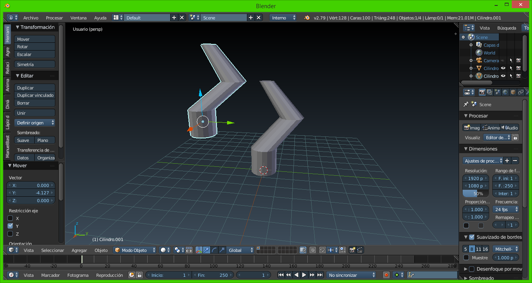Enable the X axis constraint checkbox
The image size is (532, 283).
pyautogui.click(x=11, y=218)
